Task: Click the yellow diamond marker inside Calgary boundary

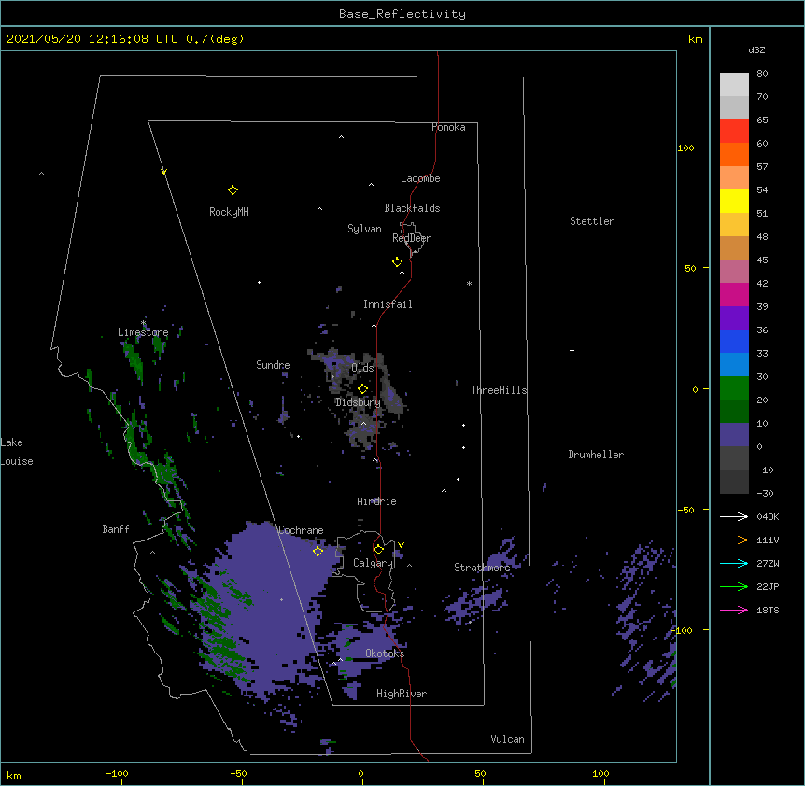Action: tap(378, 550)
